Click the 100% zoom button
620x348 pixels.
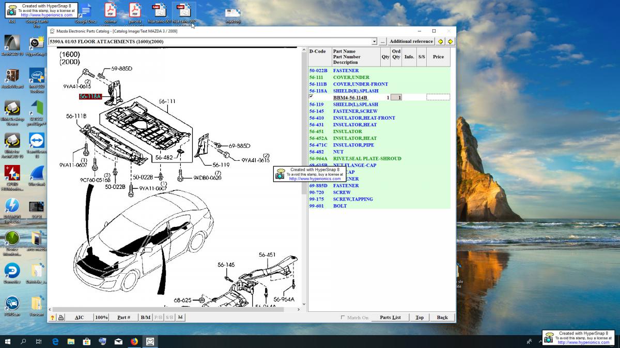pos(101,318)
